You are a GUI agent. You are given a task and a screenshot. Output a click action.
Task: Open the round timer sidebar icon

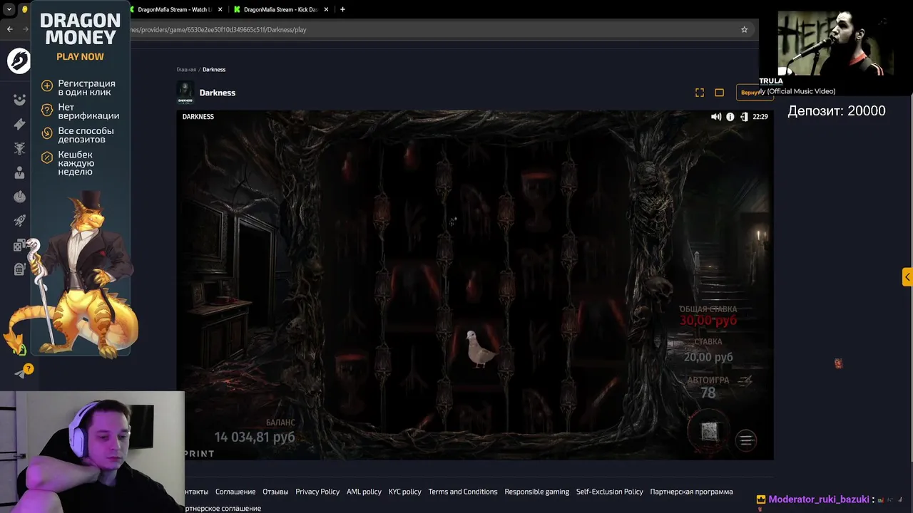click(19, 197)
